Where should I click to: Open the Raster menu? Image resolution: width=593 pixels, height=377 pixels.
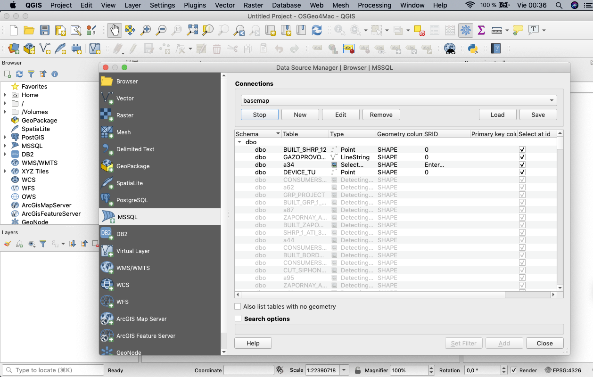[254, 5]
